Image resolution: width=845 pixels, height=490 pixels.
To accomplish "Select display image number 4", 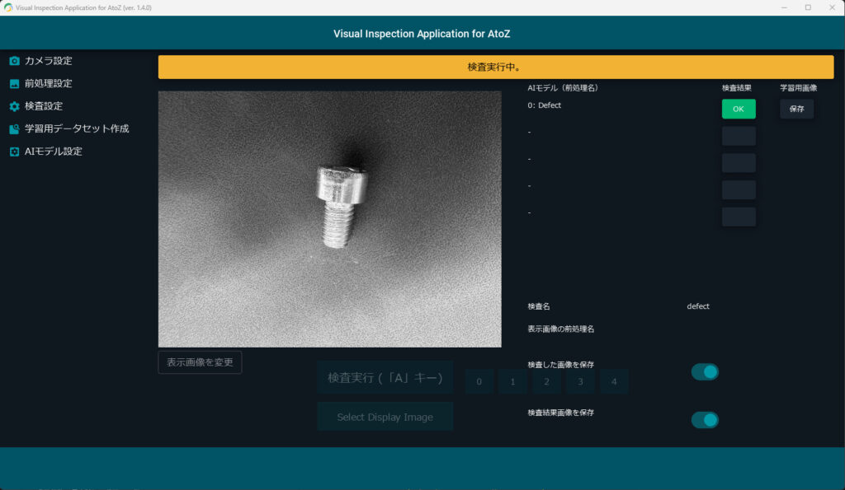I will pos(614,381).
